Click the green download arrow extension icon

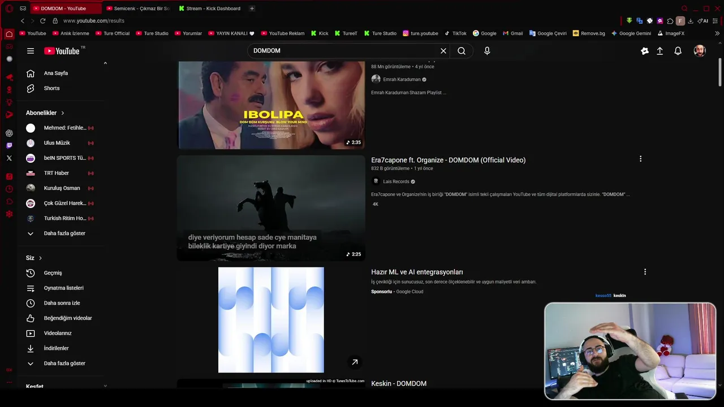[629, 21]
